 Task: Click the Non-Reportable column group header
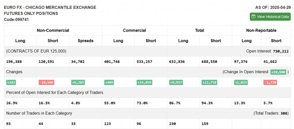point(261,30)
